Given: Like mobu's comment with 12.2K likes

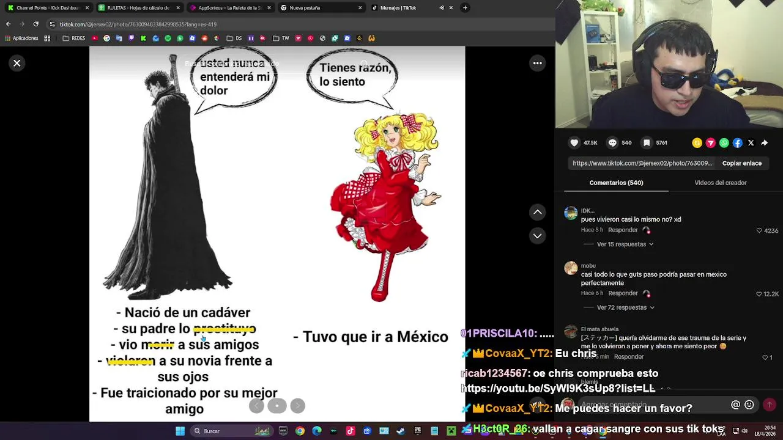Looking at the screenshot, I should point(759,294).
